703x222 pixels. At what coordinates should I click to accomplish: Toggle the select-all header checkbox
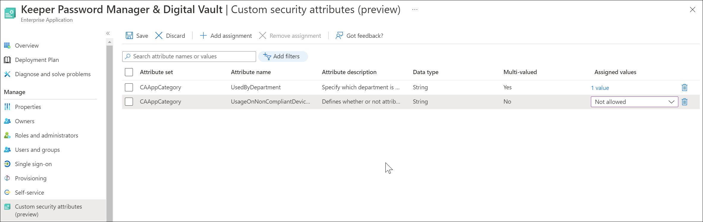coord(129,72)
